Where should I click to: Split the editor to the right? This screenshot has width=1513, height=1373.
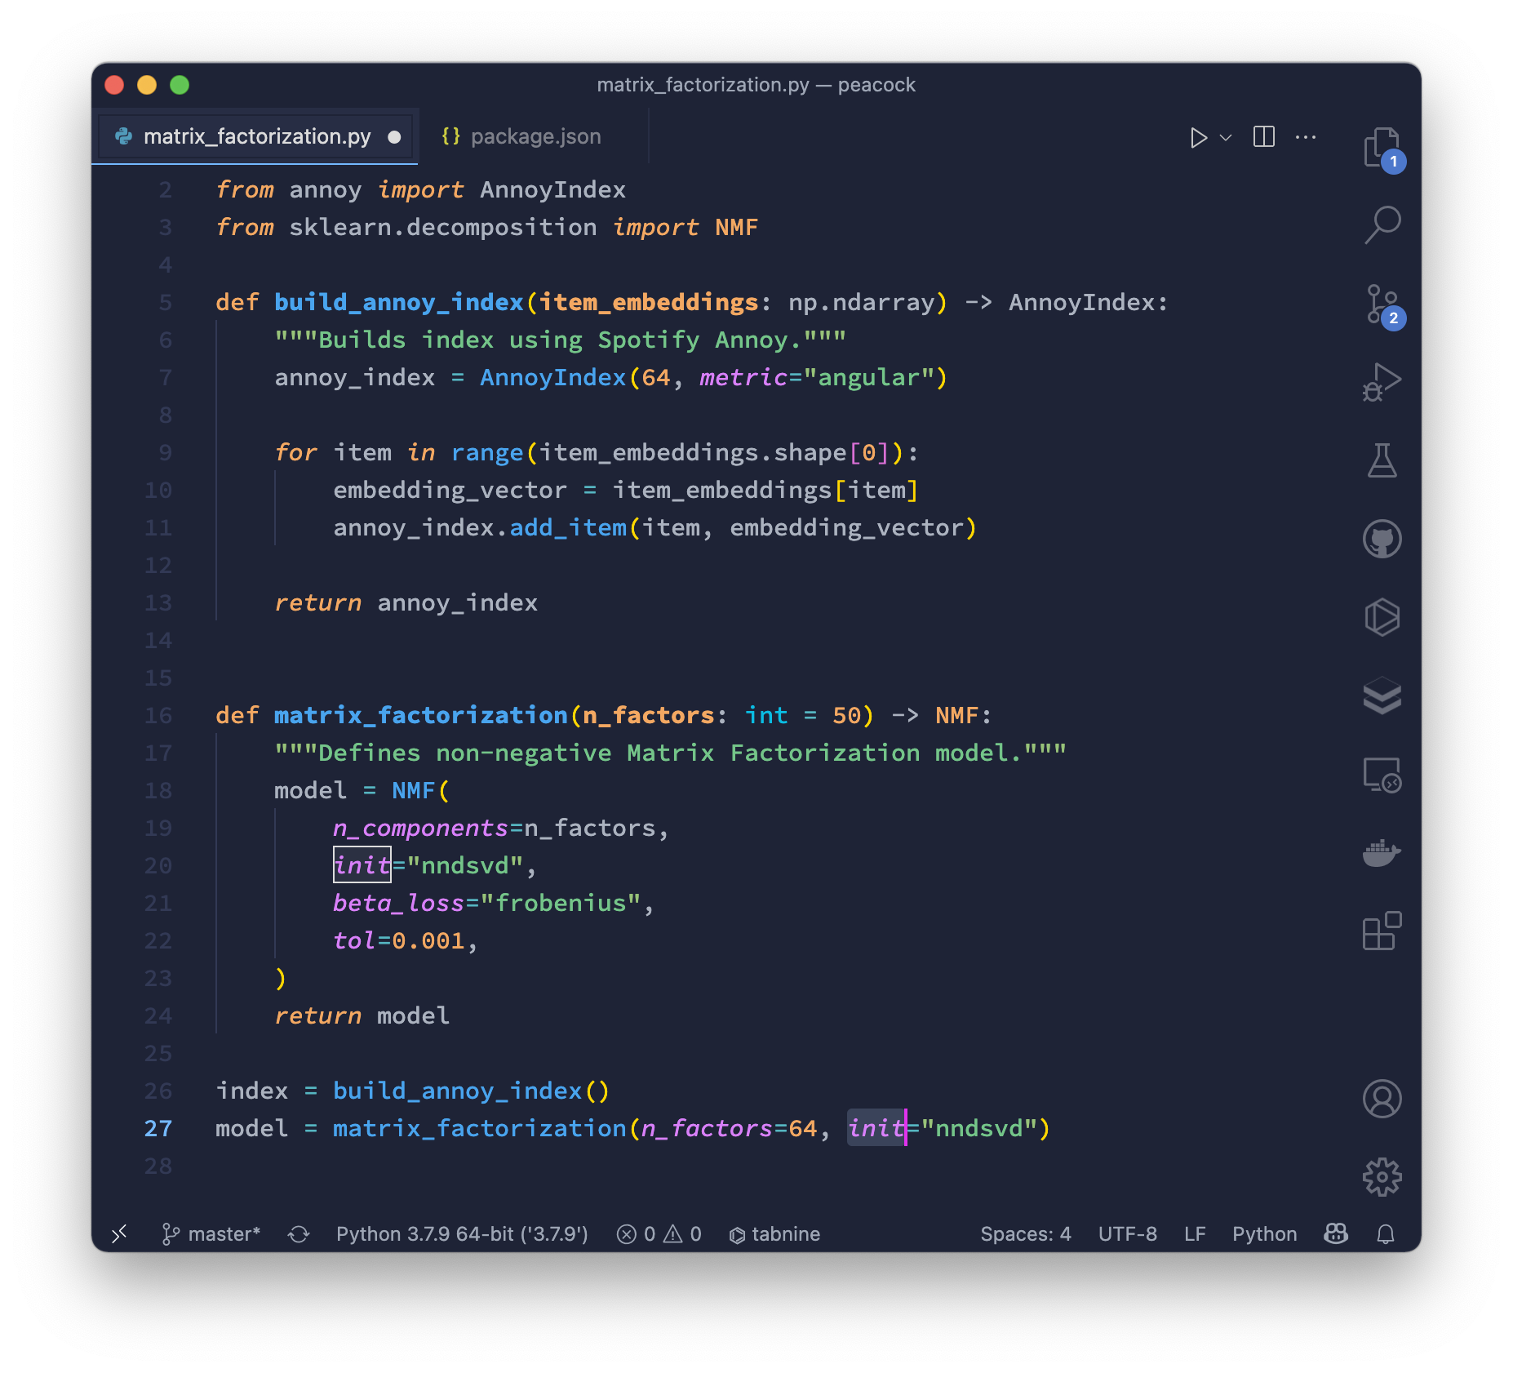tap(1263, 137)
